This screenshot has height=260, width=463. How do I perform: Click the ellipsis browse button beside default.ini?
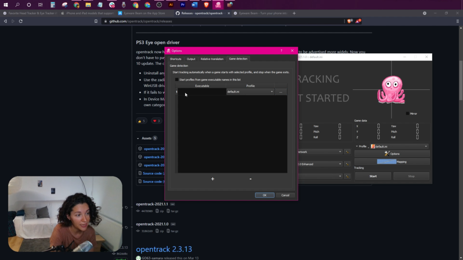(x=280, y=92)
